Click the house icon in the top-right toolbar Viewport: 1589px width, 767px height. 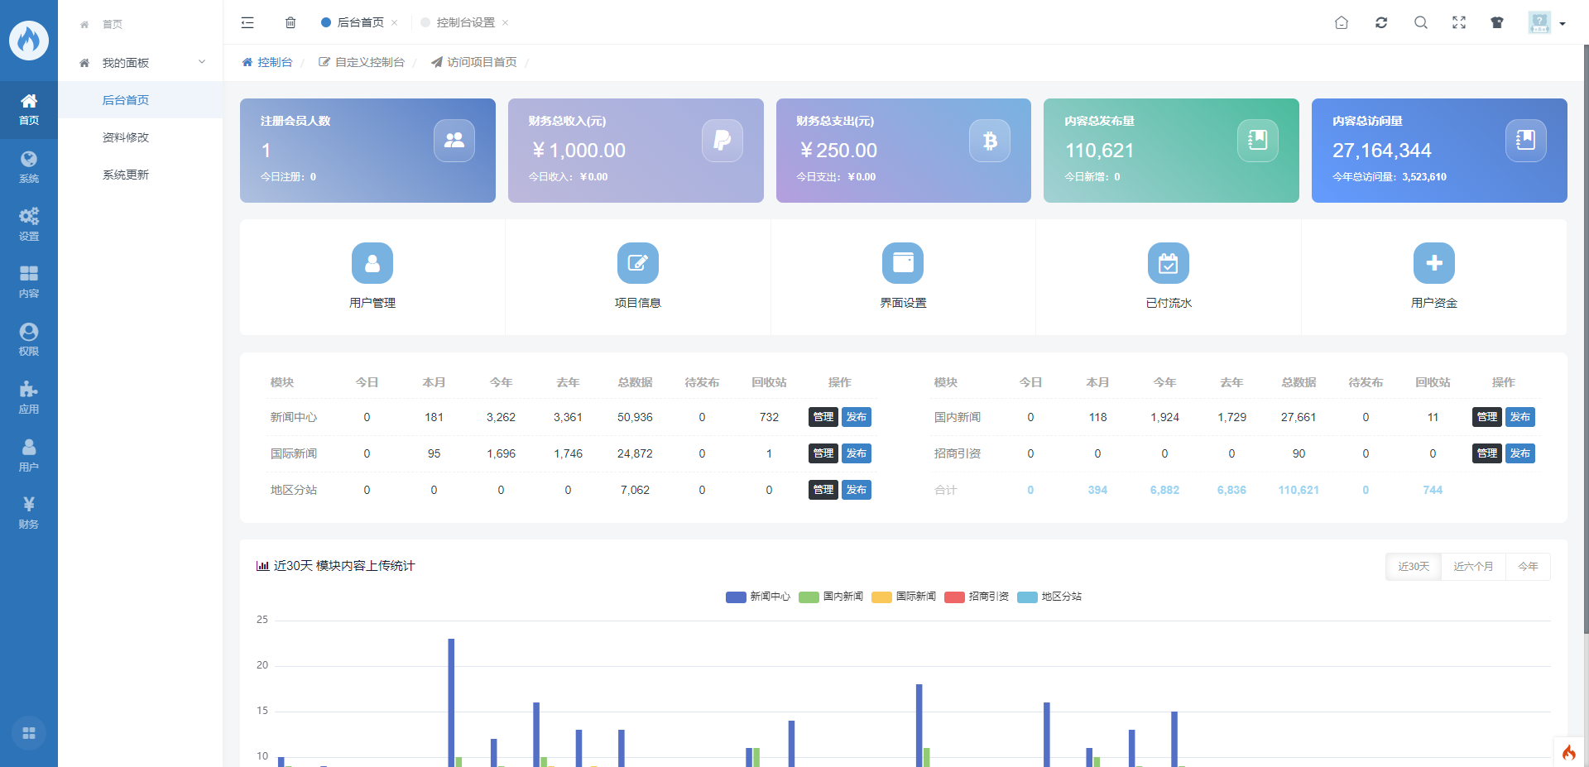coord(1342,22)
